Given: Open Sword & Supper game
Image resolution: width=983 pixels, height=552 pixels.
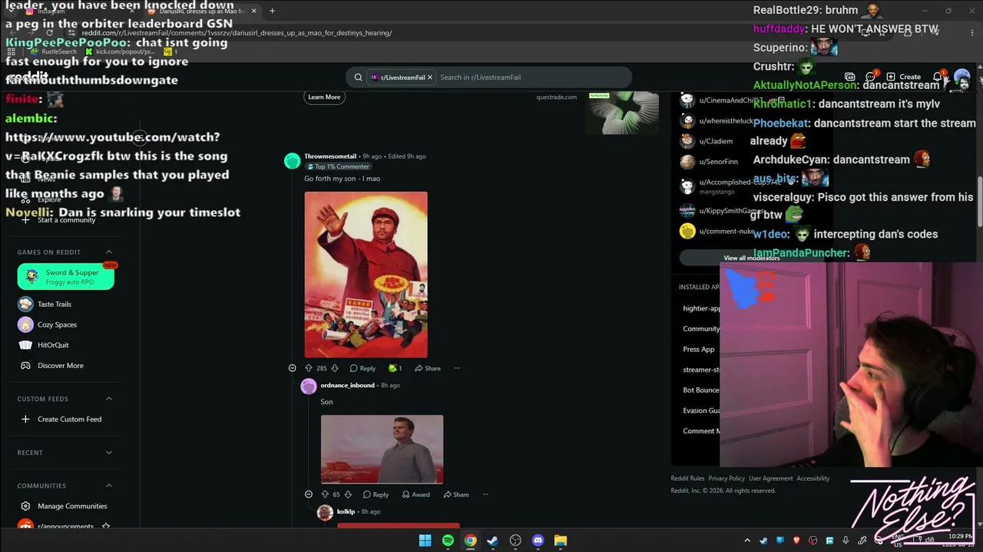Looking at the screenshot, I should (66, 277).
